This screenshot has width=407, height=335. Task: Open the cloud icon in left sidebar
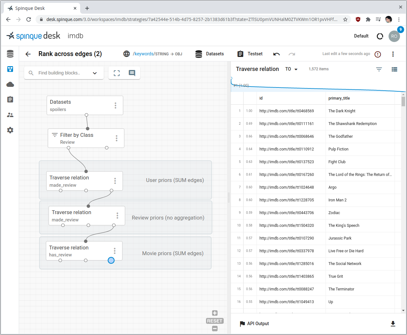click(10, 84)
